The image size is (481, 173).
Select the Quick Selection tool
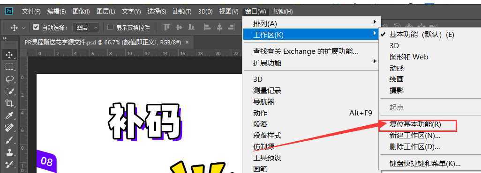pos(9,91)
